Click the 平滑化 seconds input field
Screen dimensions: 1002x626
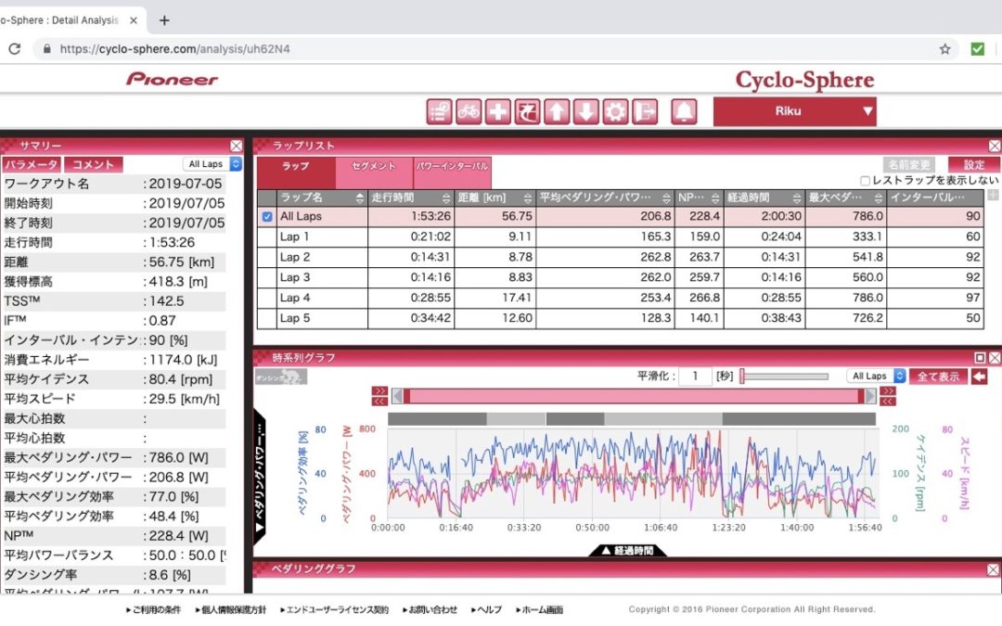[x=695, y=377]
